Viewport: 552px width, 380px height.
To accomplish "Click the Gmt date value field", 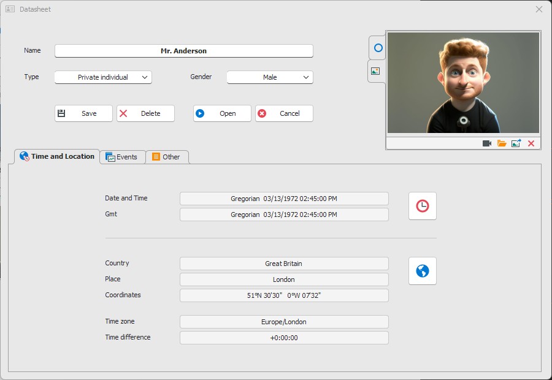I will (x=284, y=215).
